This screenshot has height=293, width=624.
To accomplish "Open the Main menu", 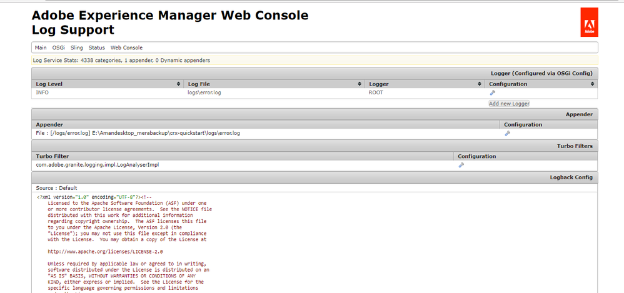I will pos(41,47).
